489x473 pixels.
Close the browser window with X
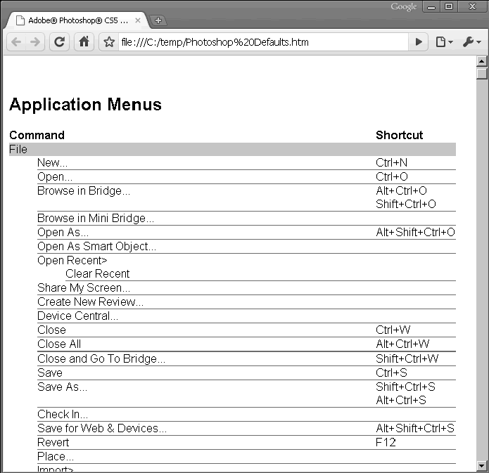[472, 7]
